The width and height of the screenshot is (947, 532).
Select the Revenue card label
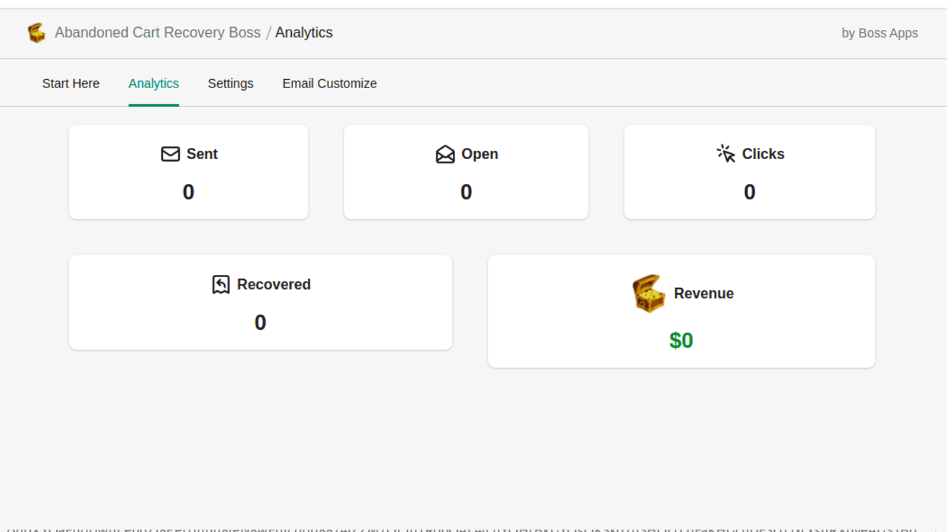[x=704, y=293]
